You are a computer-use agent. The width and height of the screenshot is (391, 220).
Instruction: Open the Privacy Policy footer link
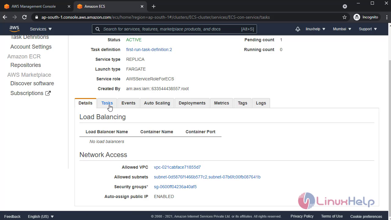pos(302,216)
